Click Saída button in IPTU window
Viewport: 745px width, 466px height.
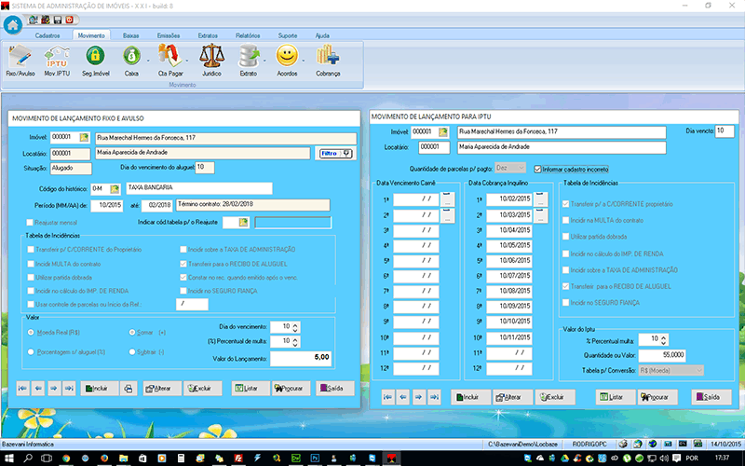coord(711,397)
